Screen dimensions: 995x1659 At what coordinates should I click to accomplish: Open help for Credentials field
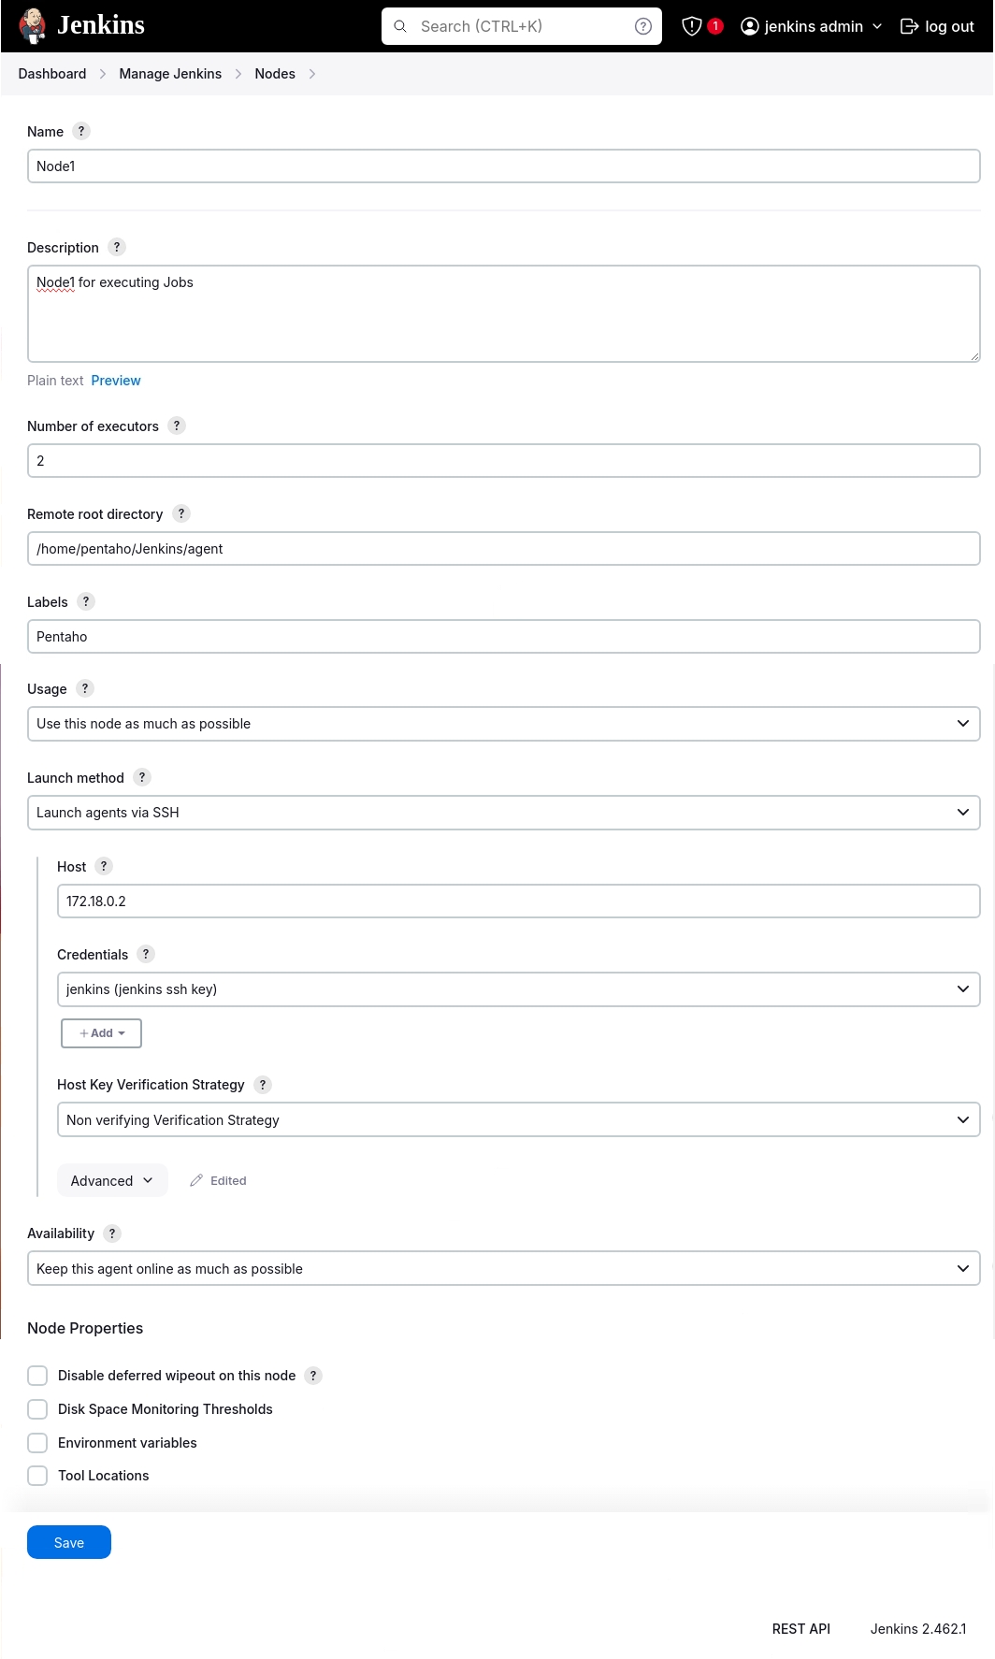[146, 954]
